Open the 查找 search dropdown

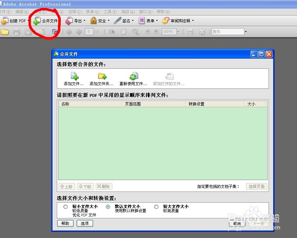(x=245, y=31)
